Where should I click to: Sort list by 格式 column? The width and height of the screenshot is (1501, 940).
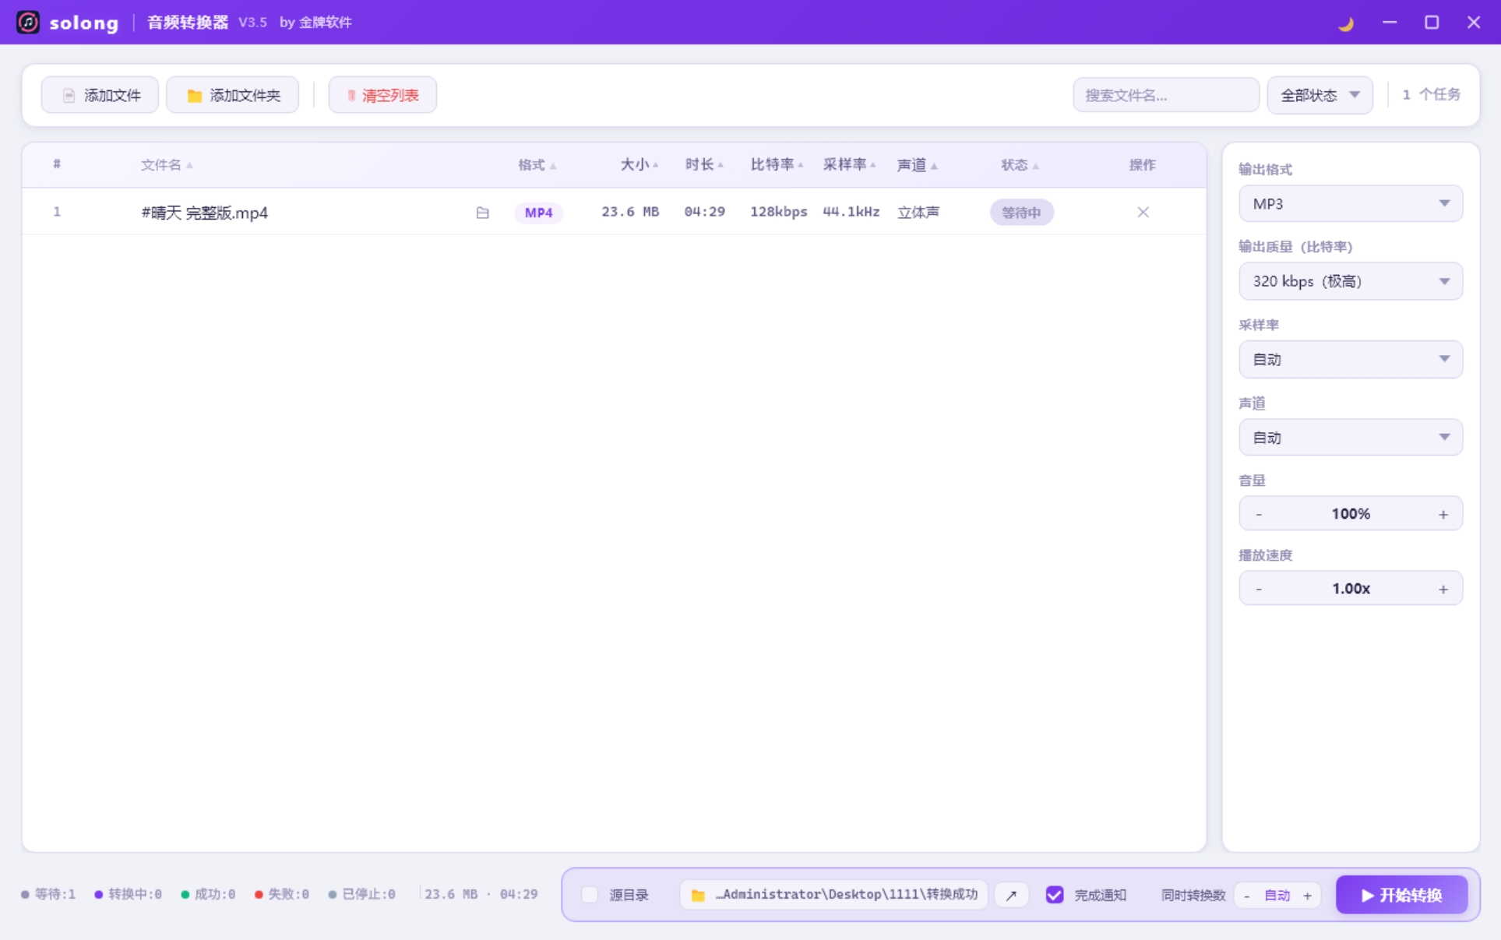click(x=537, y=165)
